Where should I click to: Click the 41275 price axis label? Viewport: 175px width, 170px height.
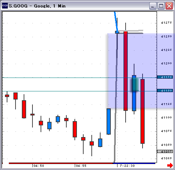coord(166,23)
